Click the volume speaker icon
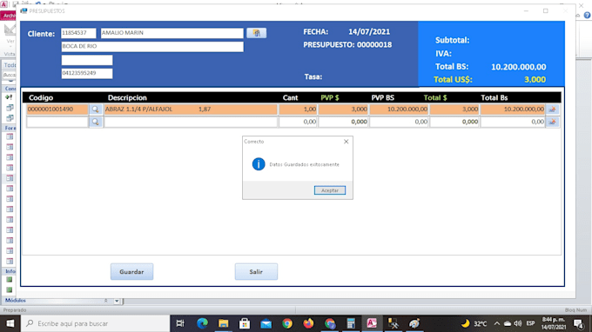The image size is (592, 332). click(518, 323)
